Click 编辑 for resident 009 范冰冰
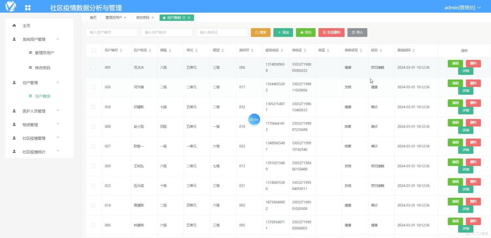 455,63
